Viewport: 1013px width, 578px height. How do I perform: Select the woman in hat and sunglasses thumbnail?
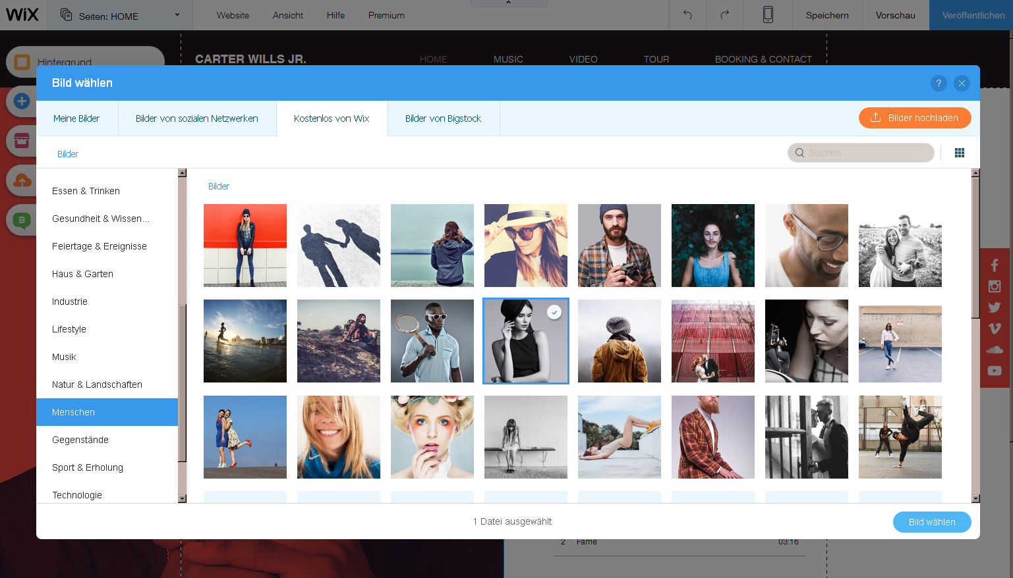[526, 246]
